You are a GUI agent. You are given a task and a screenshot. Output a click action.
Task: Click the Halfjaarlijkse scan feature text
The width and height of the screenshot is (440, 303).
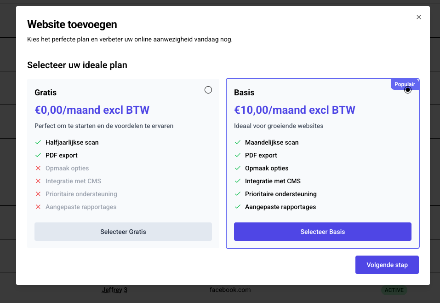click(x=72, y=142)
